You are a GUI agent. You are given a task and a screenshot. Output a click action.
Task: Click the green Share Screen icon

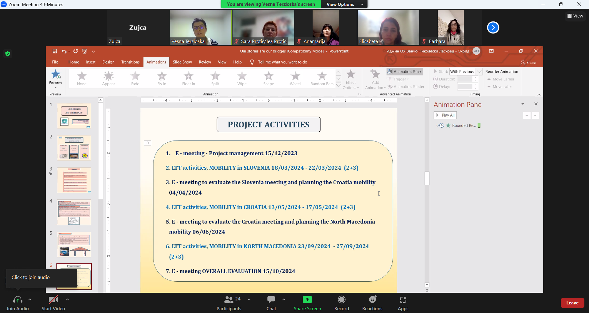click(x=307, y=300)
